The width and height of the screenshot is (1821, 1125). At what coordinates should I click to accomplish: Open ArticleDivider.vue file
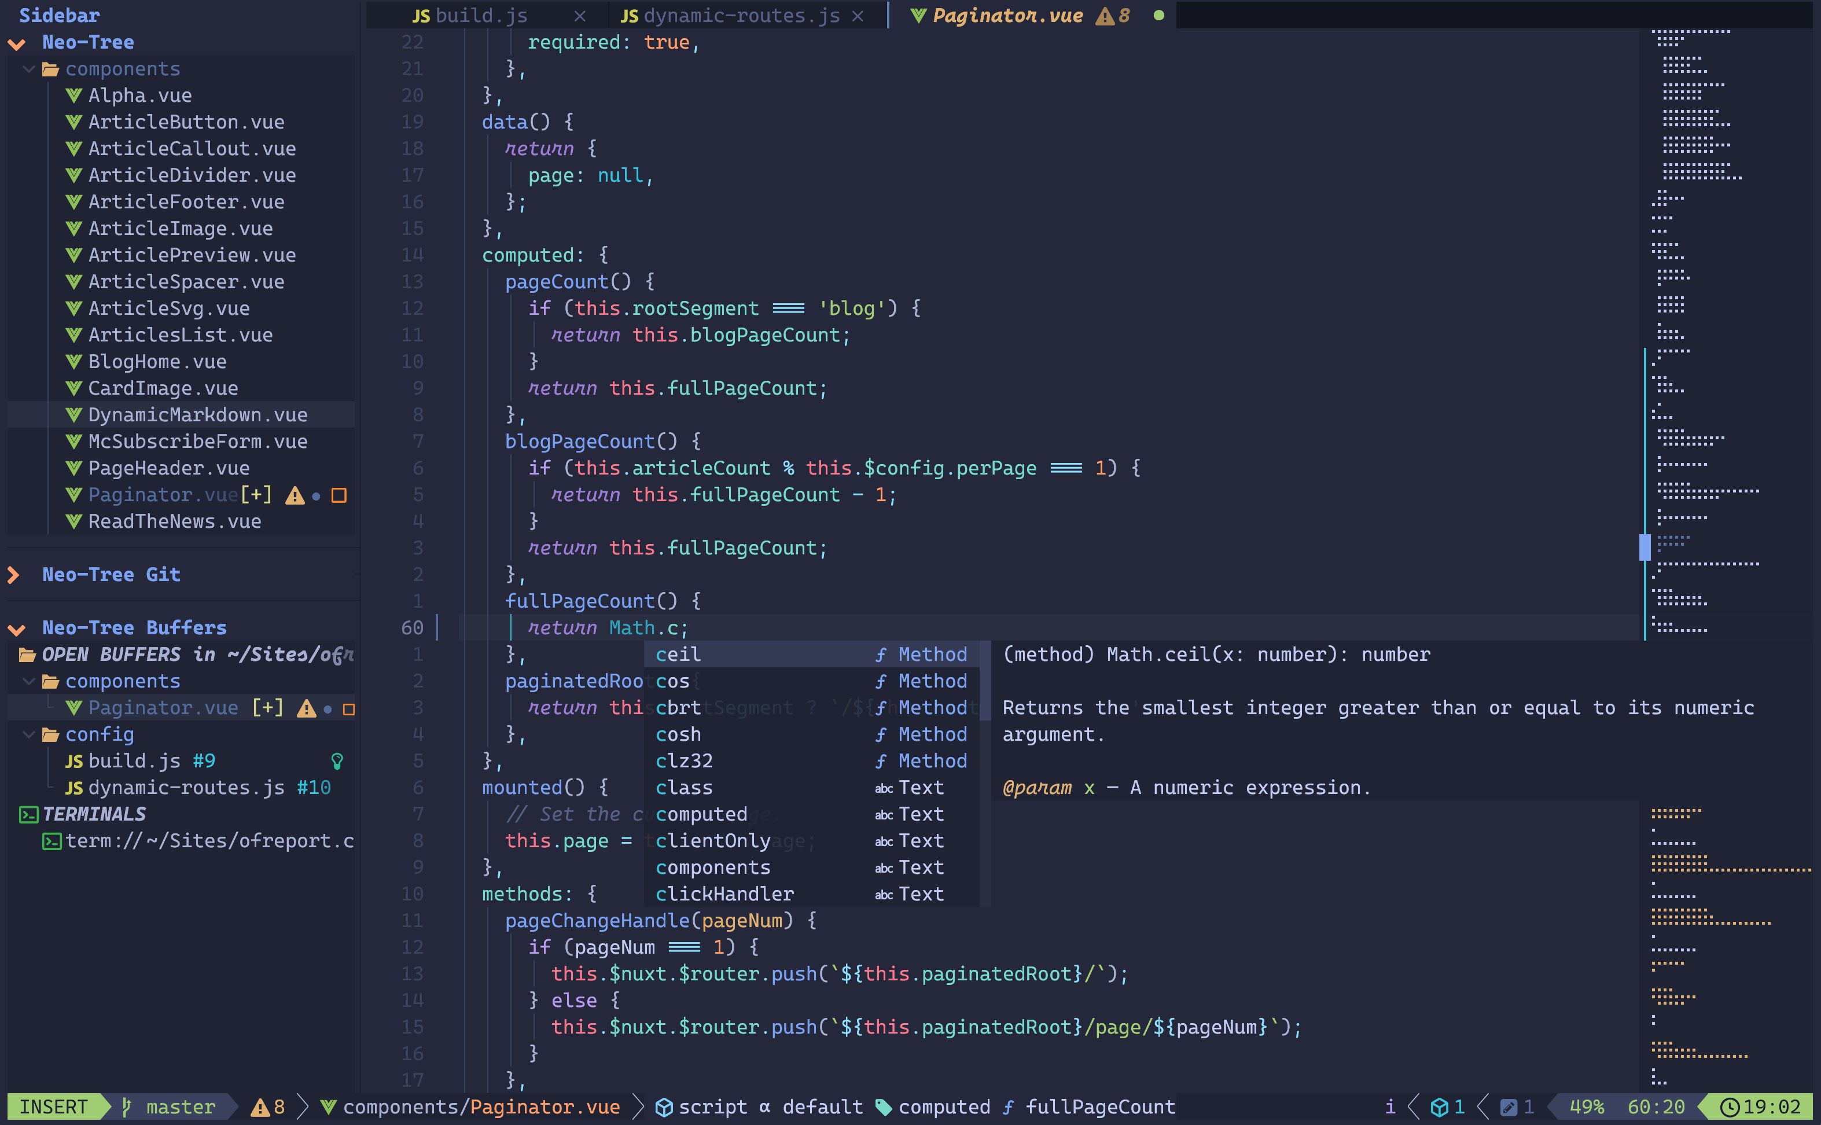(192, 175)
